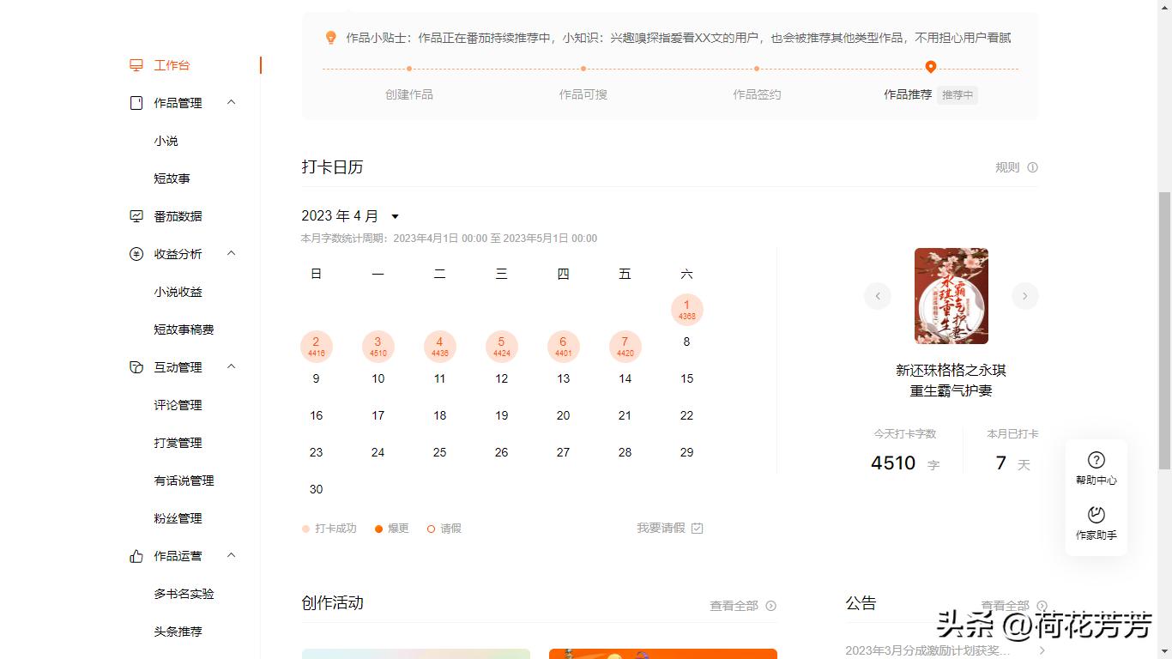Collapse the 收益分析 section chevron

tap(230, 253)
